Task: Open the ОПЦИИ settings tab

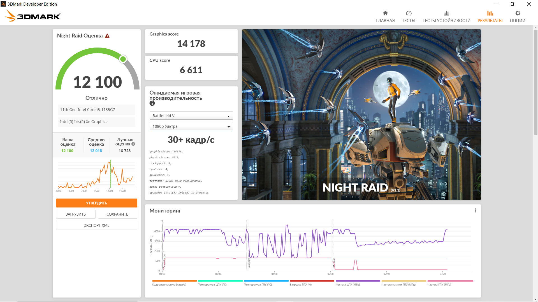Action: [x=518, y=17]
